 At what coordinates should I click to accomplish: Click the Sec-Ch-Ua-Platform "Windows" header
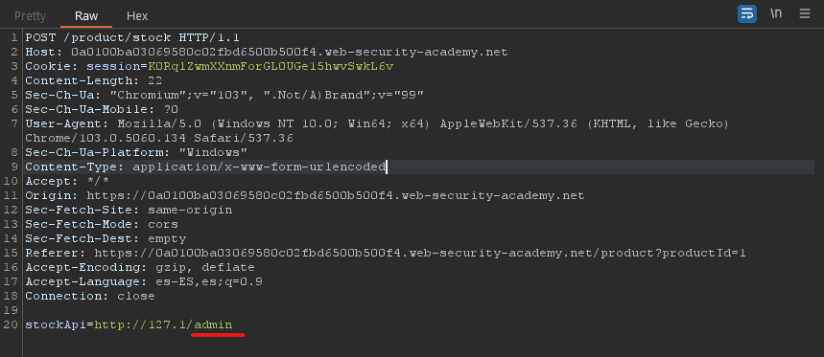coord(136,152)
